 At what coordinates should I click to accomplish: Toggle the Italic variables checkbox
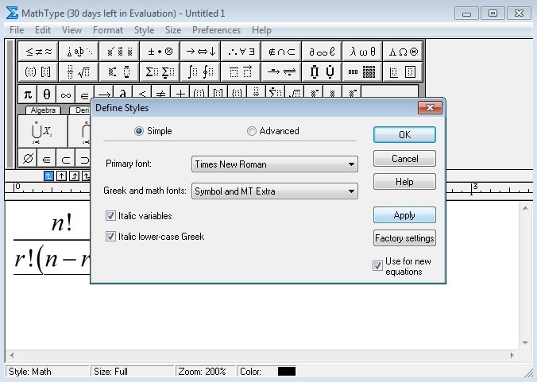tap(110, 216)
